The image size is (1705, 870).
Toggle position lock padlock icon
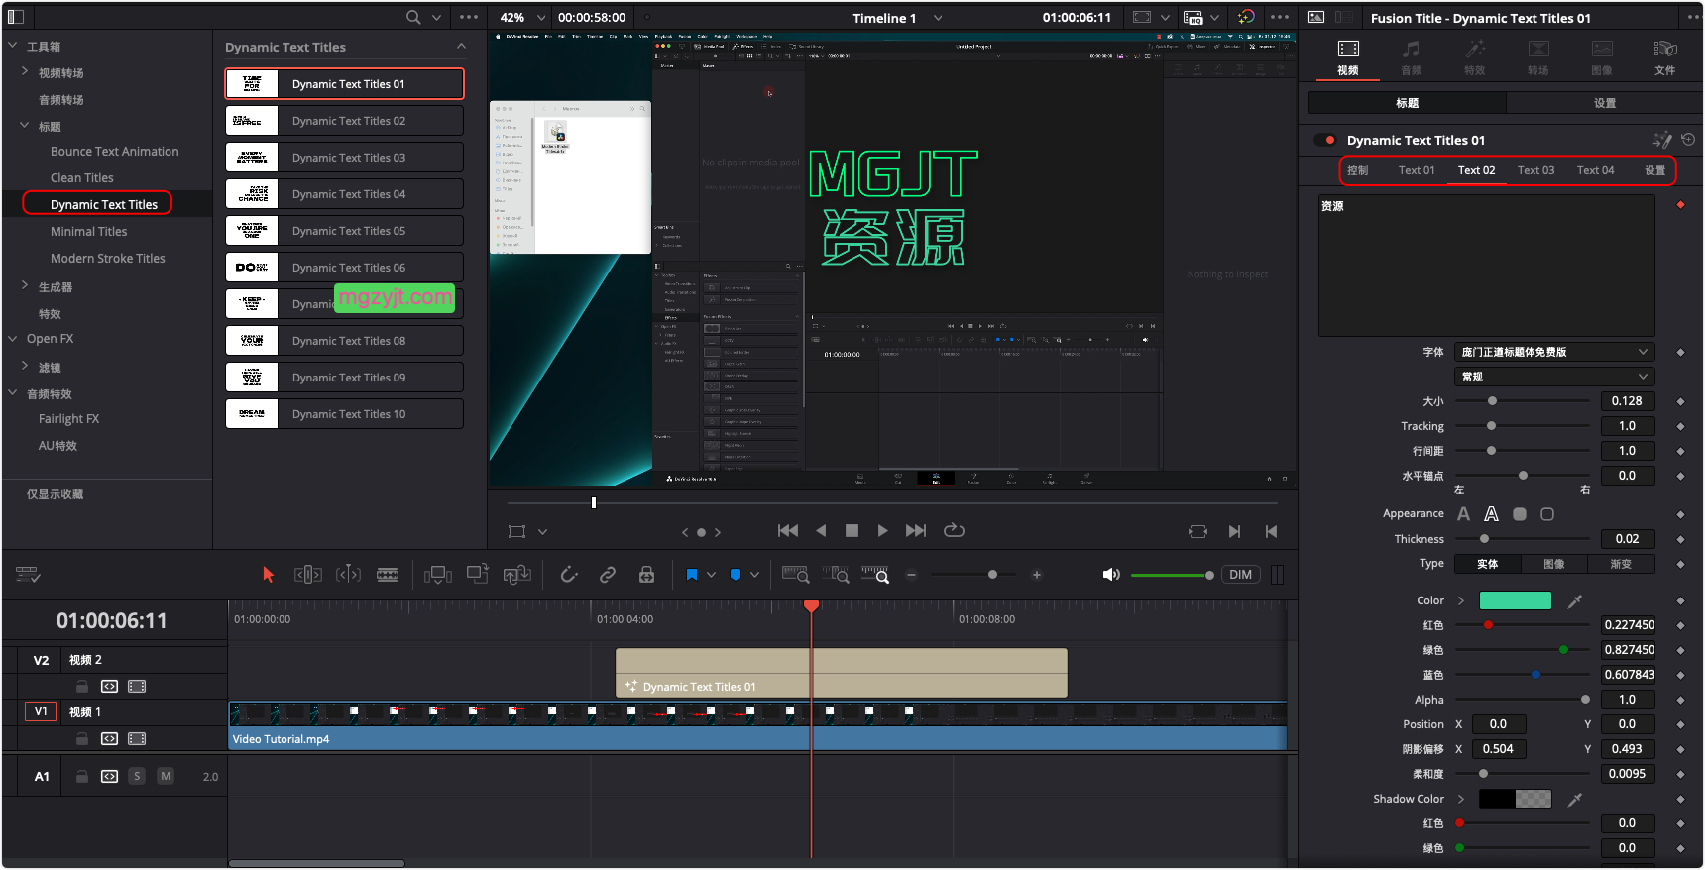coord(646,575)
